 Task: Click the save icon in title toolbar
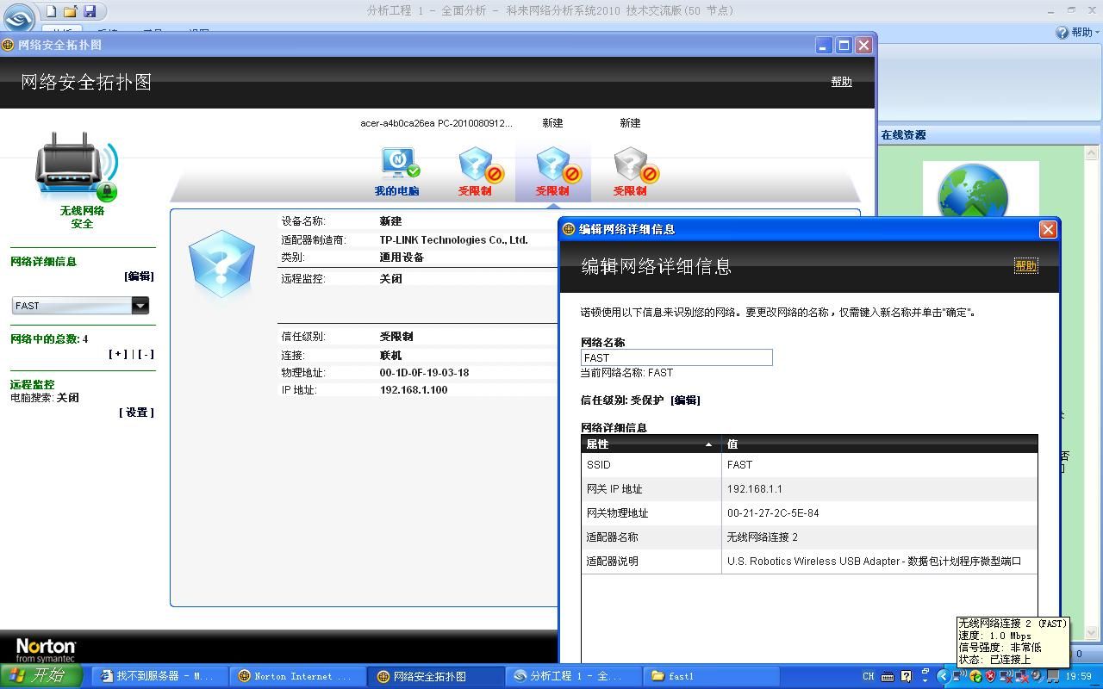click(90, 11)
